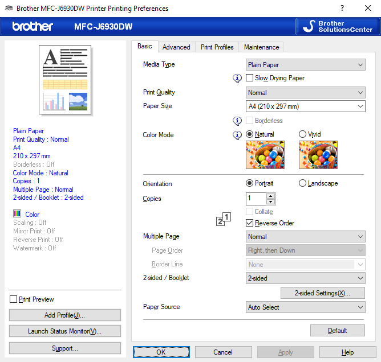
Task: Increase copies with the up arrow
Action: point(271,196)
